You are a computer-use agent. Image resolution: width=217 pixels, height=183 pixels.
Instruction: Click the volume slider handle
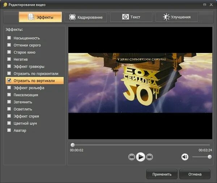pyautogui.click(x=210, y=157)
